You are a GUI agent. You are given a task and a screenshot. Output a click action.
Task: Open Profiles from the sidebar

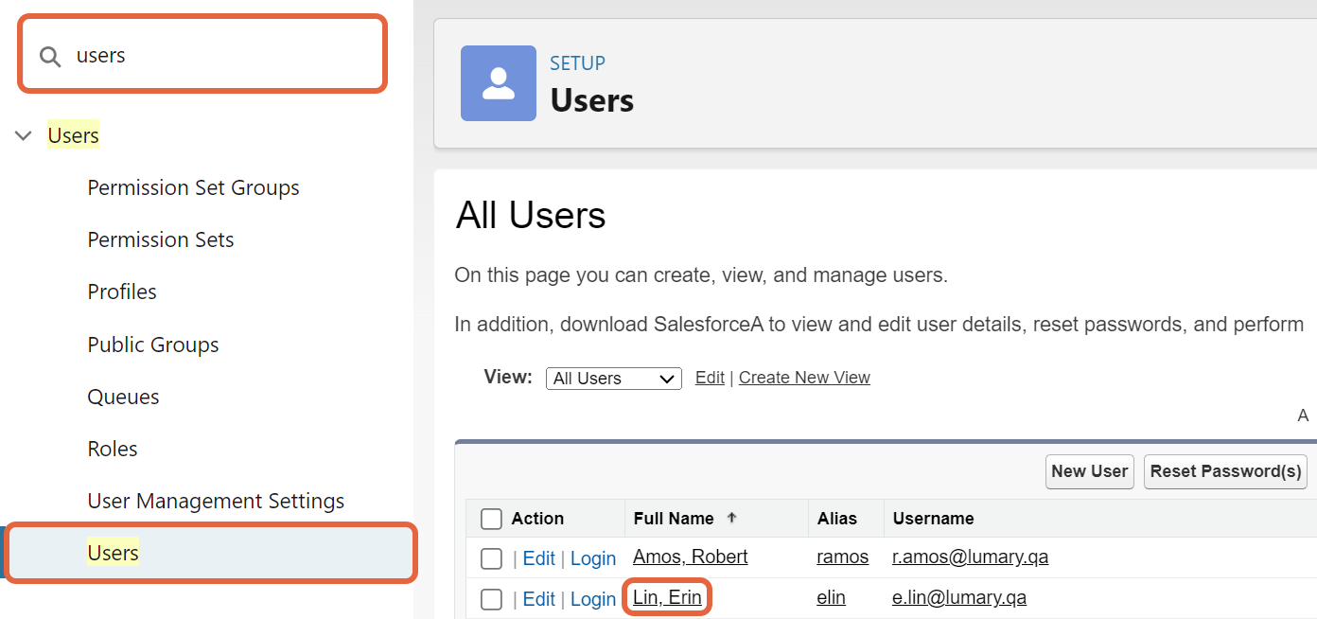click(x=121, y=291)
